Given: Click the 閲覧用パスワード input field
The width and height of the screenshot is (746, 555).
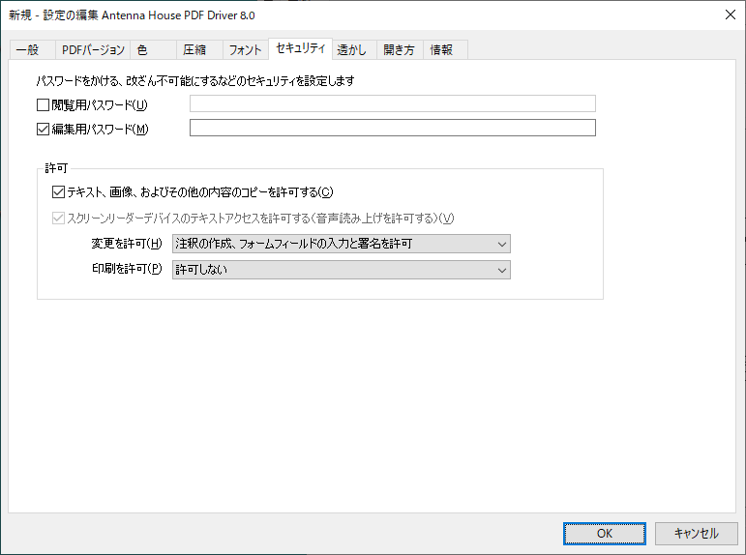Looking at the screenshot, I should click(393, 103).
